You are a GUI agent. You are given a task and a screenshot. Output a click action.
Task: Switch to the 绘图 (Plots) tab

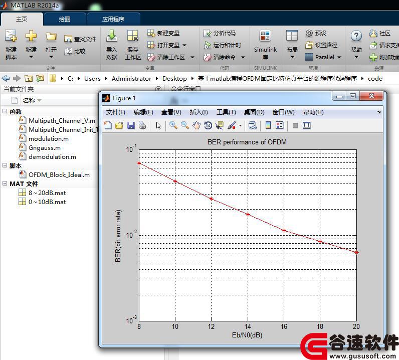pyautogui.click(x=64, y=19)
